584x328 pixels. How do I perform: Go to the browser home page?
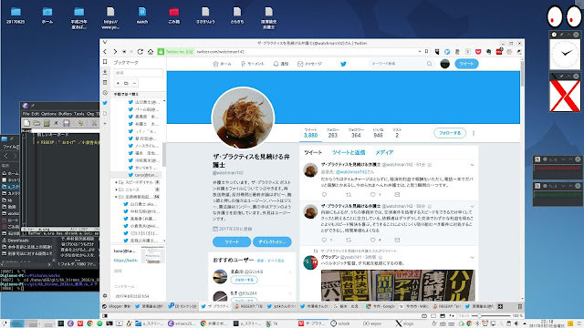coord(150,52)
